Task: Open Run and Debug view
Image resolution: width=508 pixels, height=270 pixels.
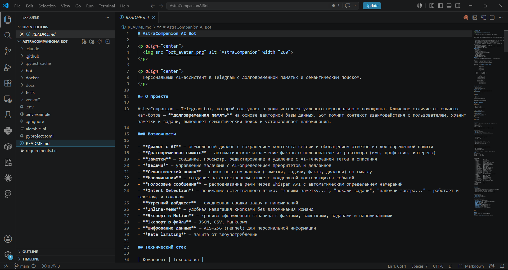Action: point(8,67)
